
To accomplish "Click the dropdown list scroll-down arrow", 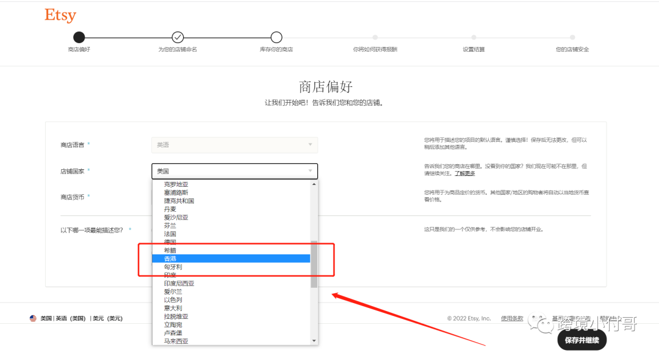I will (314, 341).
